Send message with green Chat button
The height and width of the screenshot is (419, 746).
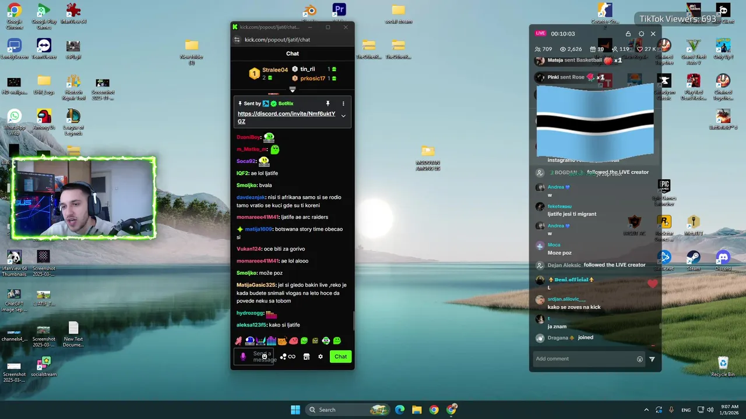[x=340, y=357]
